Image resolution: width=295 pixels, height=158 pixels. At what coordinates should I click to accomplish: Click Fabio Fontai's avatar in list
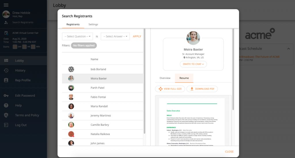(x=71, y=97)
